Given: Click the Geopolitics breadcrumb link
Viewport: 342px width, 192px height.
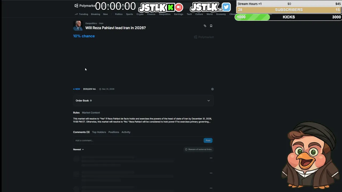Looking at the screenshot, I should point(91,23).
